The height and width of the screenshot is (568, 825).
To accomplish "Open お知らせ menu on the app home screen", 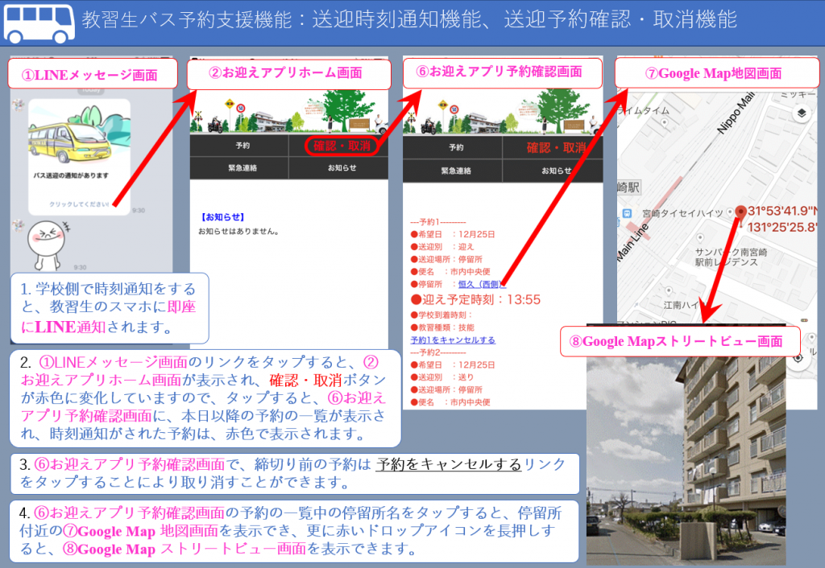I will (342, 169).
